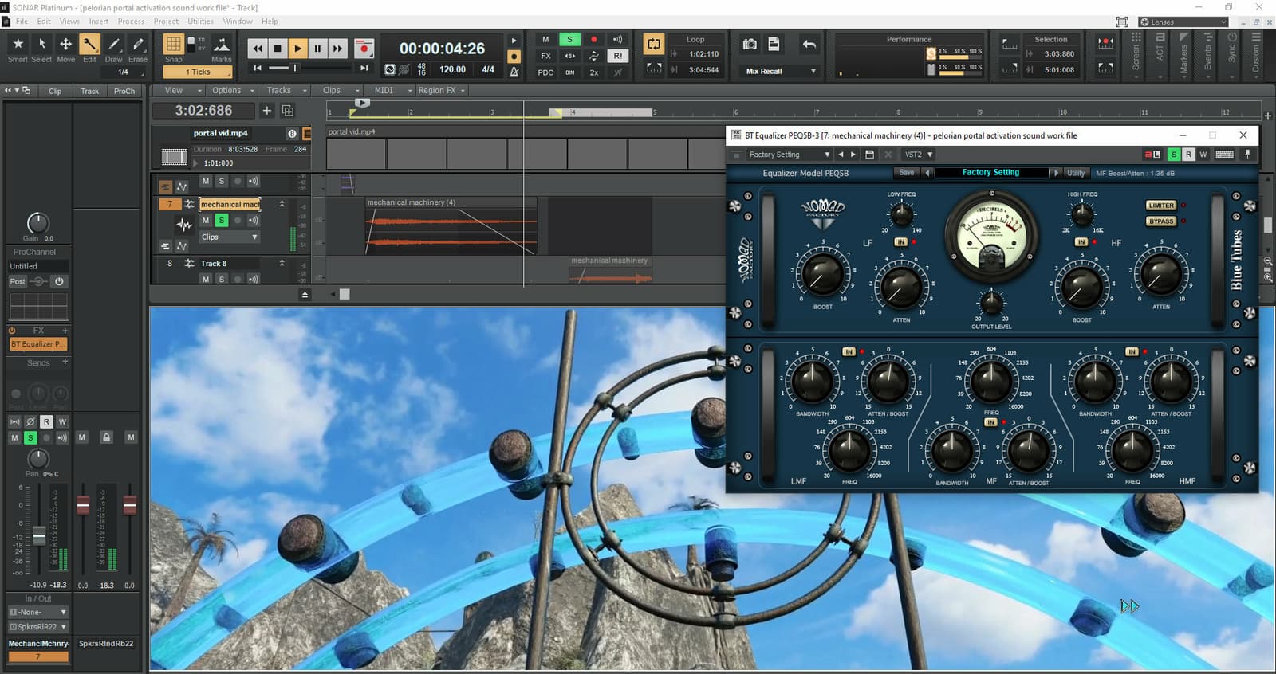Image resolution: width=1276 pixels, height=674 pixels.
Task: Click the Record button in transport
Action: pos(364,49)
